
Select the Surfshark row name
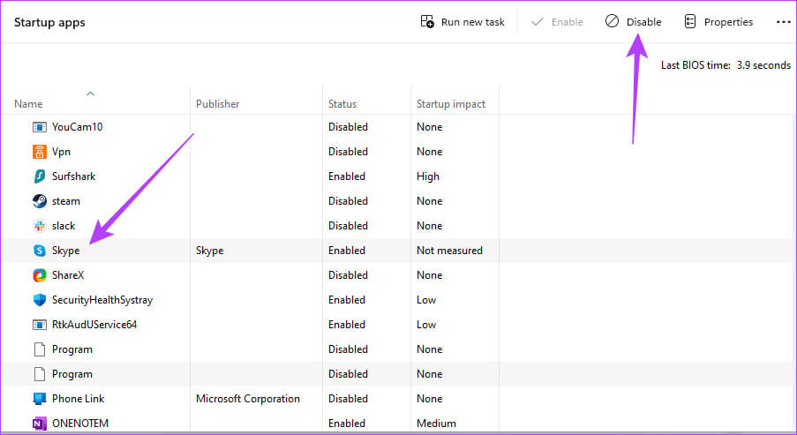coord(74,176)
